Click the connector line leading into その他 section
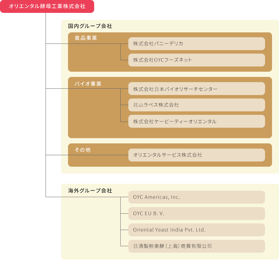Image resolution: width=279 pixels, height=261 pixels. (56, 155)
